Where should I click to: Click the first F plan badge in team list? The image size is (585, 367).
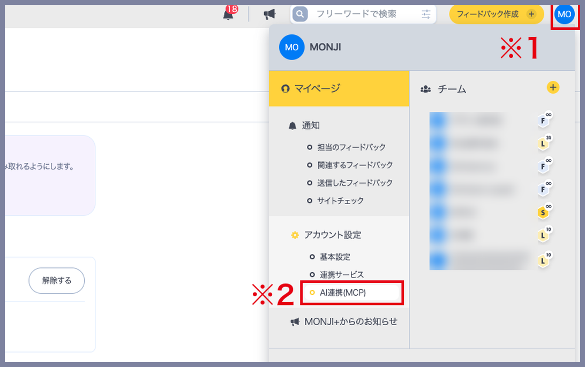coord(544,119)
